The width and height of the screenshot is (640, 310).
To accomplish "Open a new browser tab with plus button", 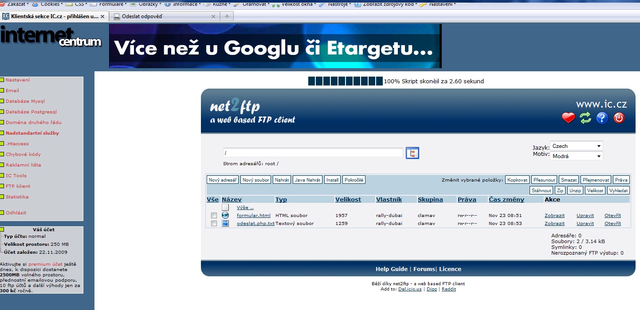I will click(227, 16).
